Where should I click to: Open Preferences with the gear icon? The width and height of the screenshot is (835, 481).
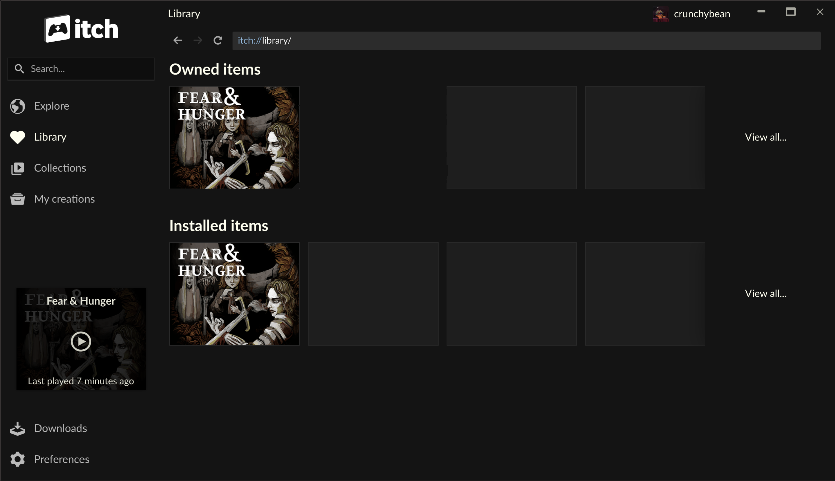click(x=17, y=459)
